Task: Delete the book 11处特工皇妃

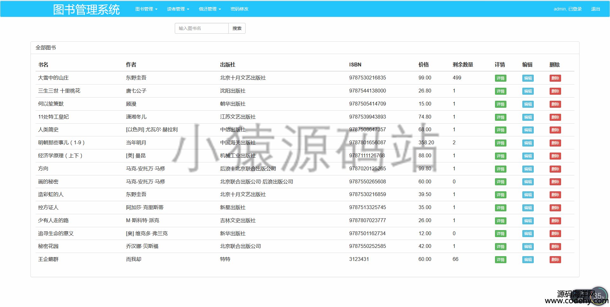Action: pos(555,117)
